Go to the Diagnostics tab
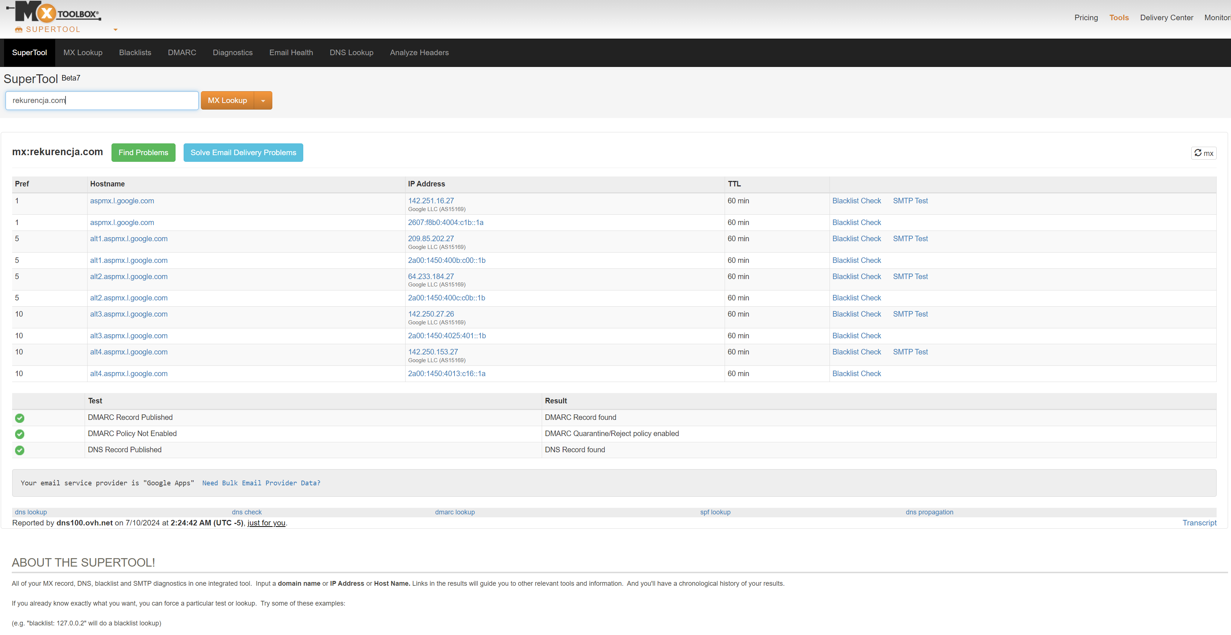This screenshot has height=635, width=1231. [233, 53]
